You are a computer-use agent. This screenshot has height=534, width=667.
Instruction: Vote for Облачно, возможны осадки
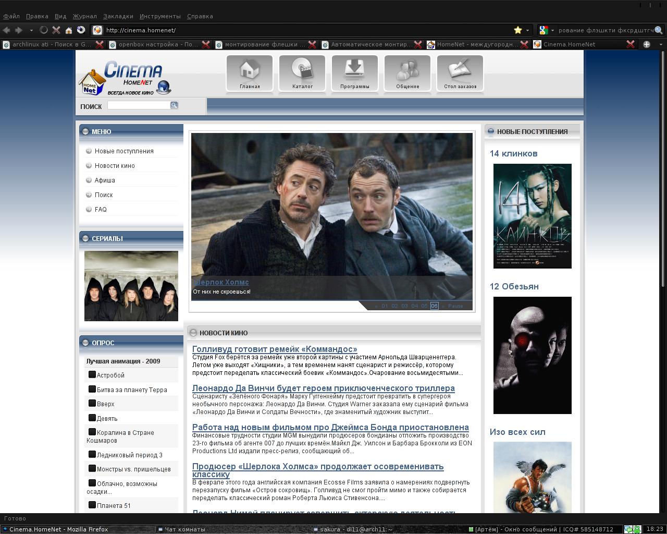tap(92, 483)
